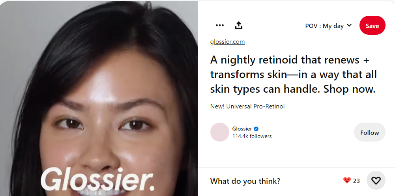The width and height of the screenshot is (395, 196).
Task: Select the 'New! Universal Pro-Retinol' description
Action: click(247, 106)
